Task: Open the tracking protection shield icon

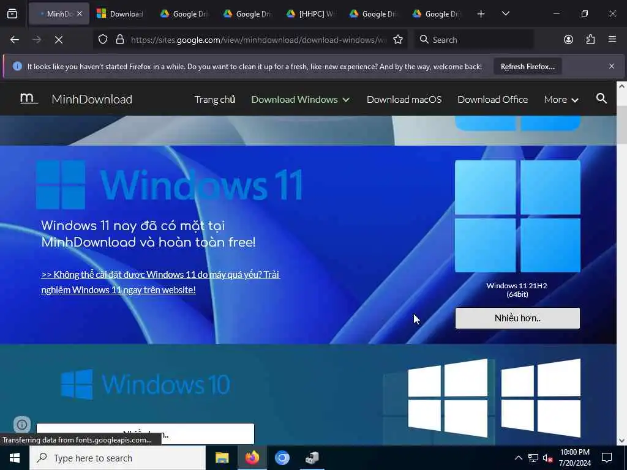Action: coord(103,40)
